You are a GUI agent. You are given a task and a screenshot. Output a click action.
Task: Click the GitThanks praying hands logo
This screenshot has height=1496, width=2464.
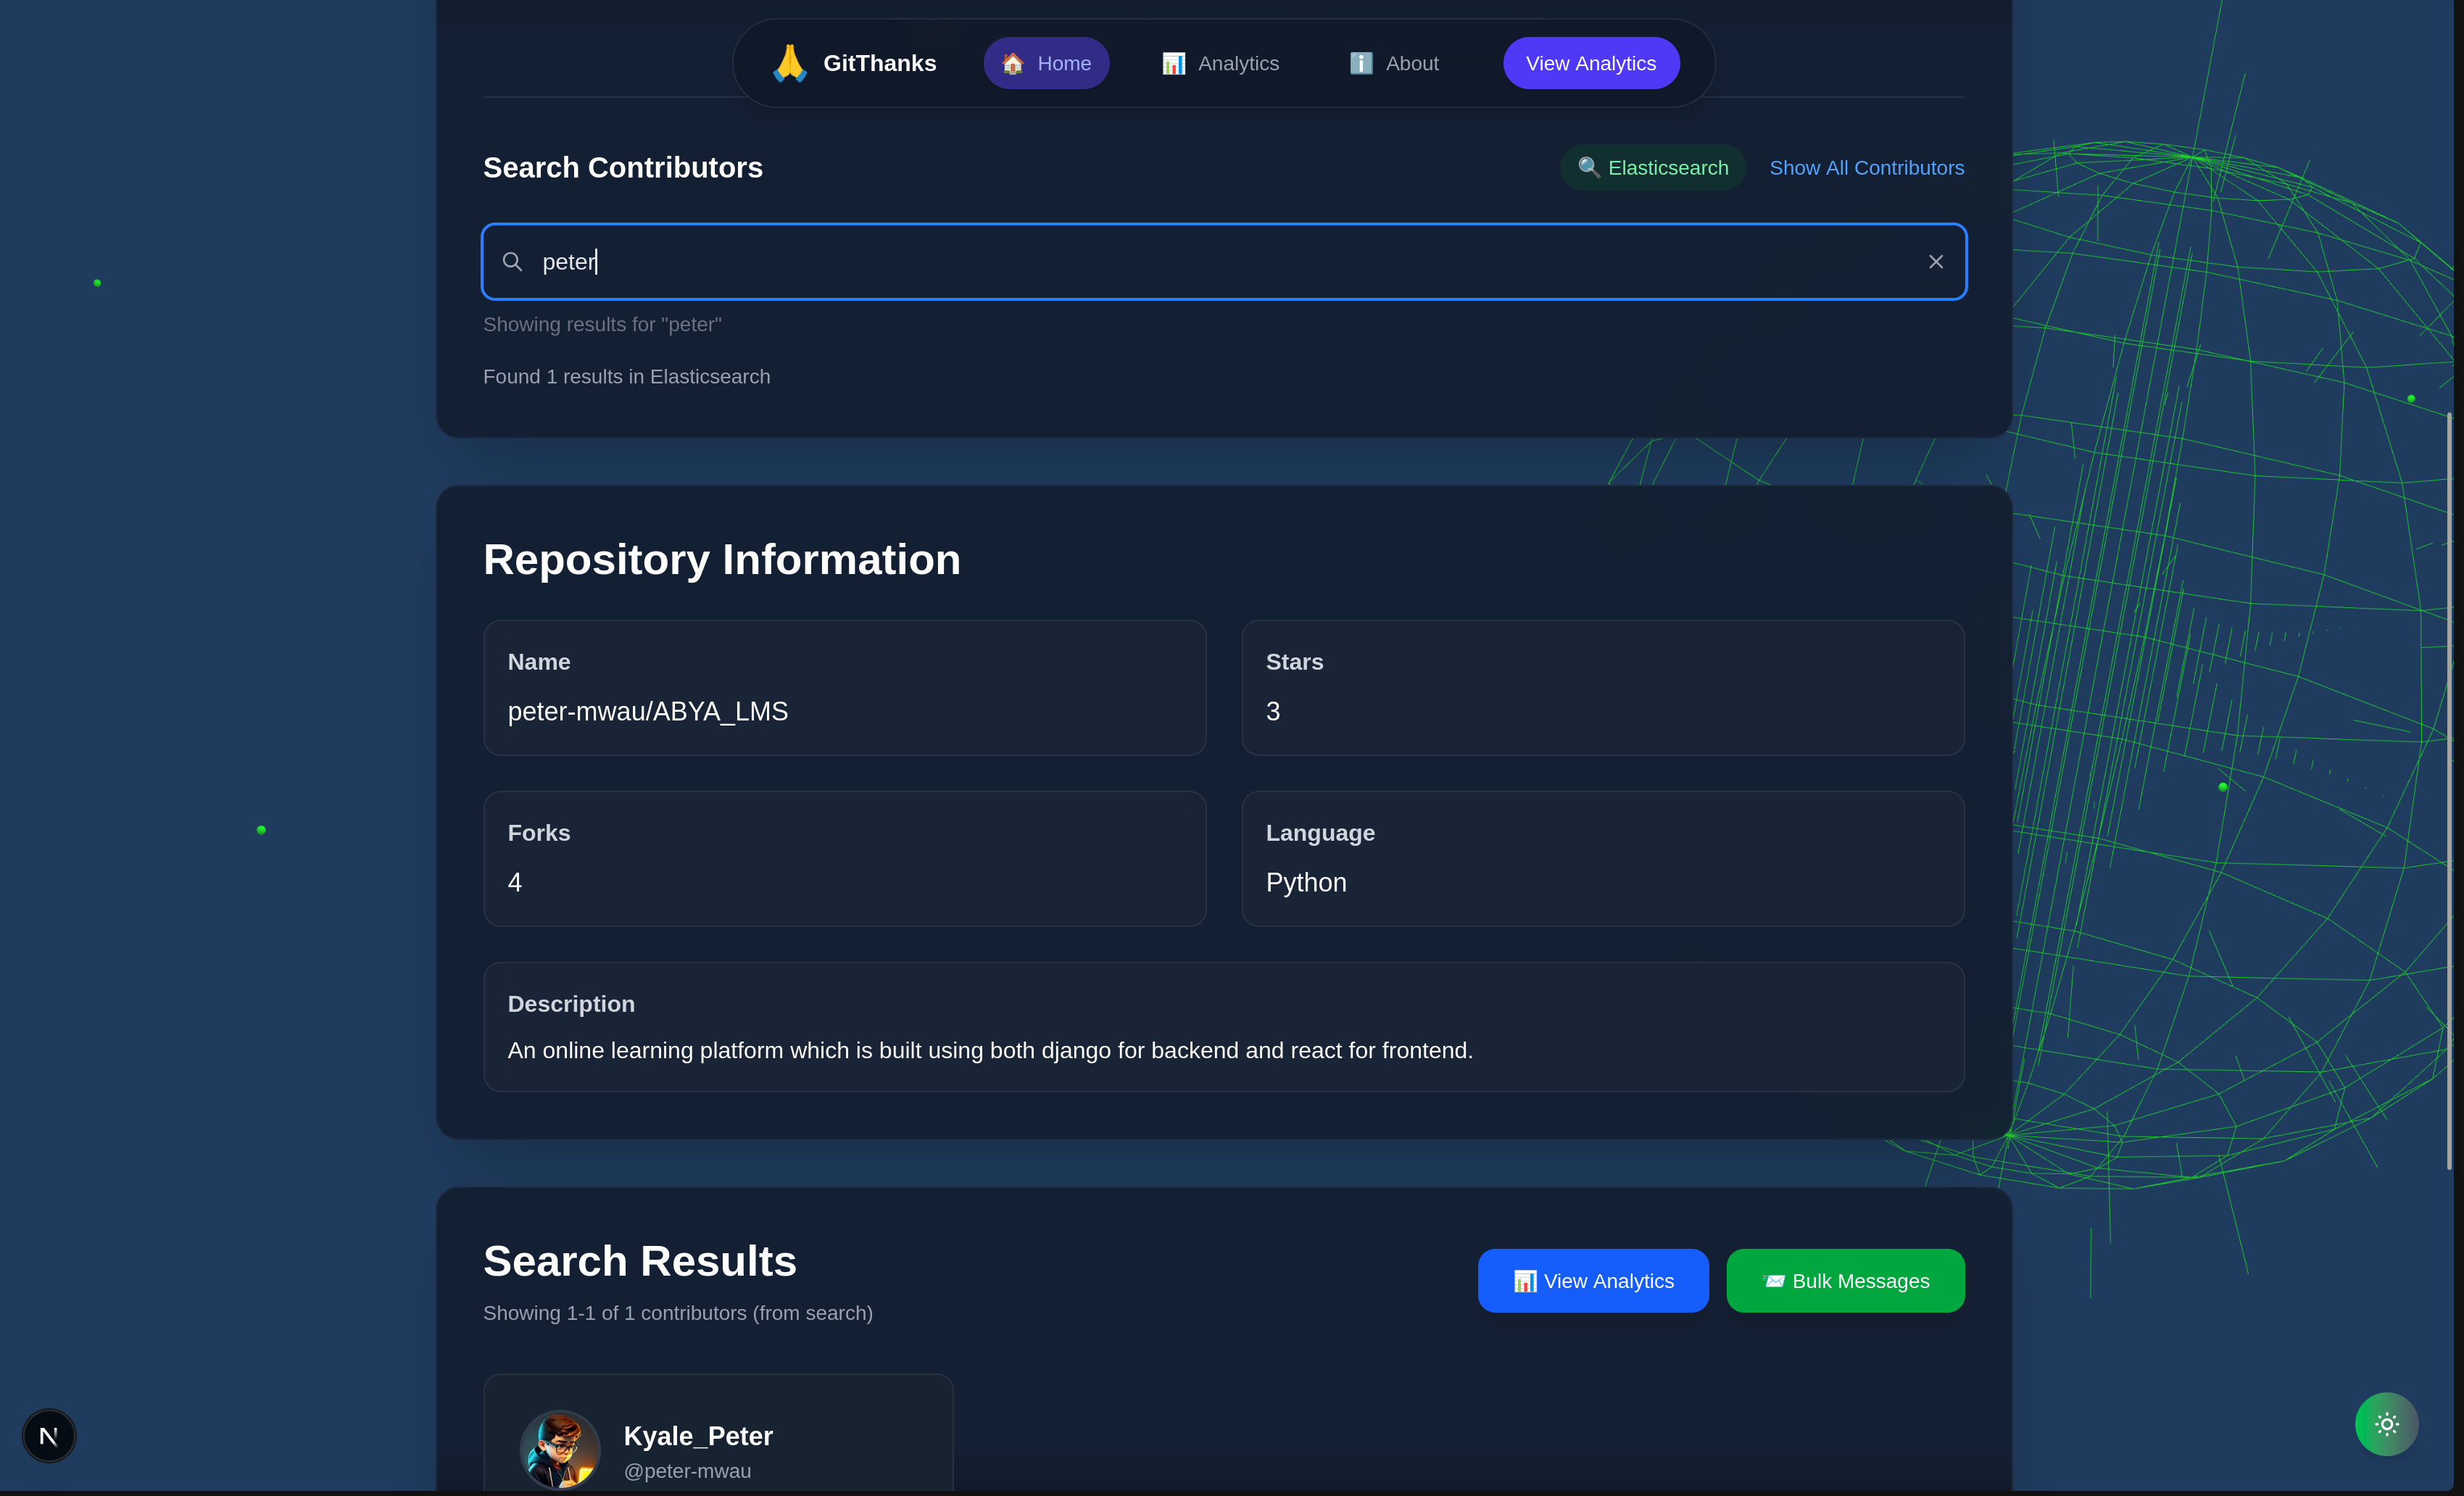coord(789,63)
